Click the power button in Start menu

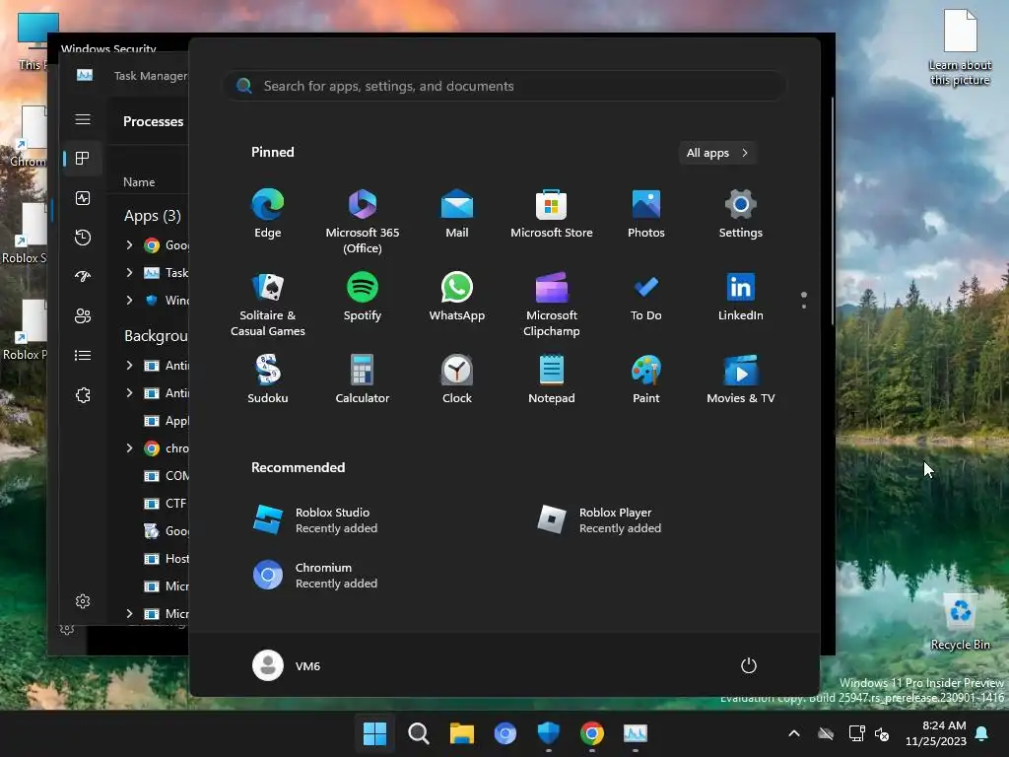coord(749,665)
